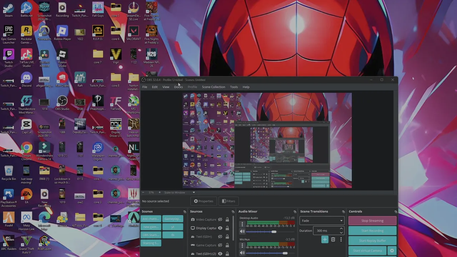
Task: Increase transition duration with up arrow
Action: tap(341, 229)
